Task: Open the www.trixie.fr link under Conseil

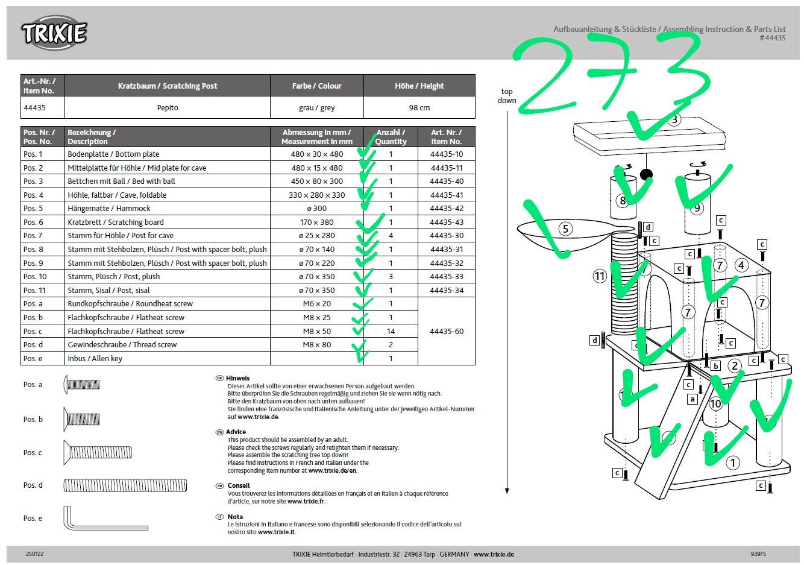Action: click(306, 501)
